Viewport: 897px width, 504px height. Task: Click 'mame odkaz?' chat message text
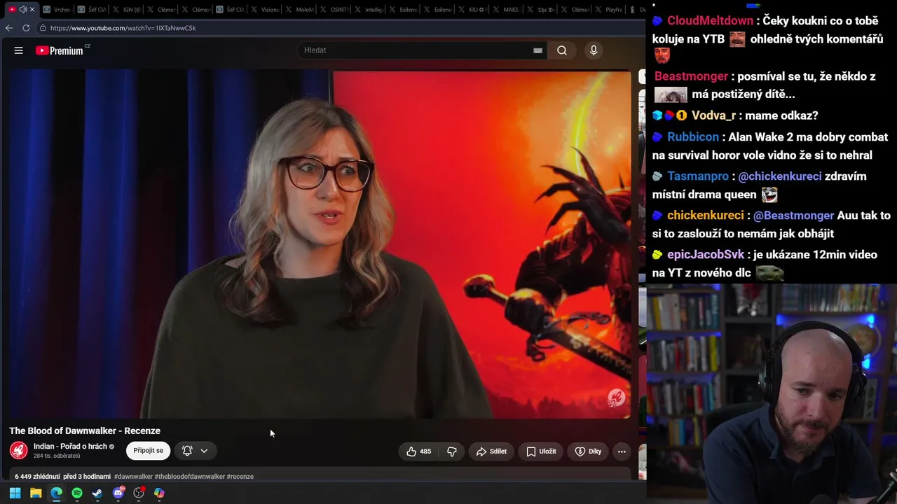[x=781, y=115]
